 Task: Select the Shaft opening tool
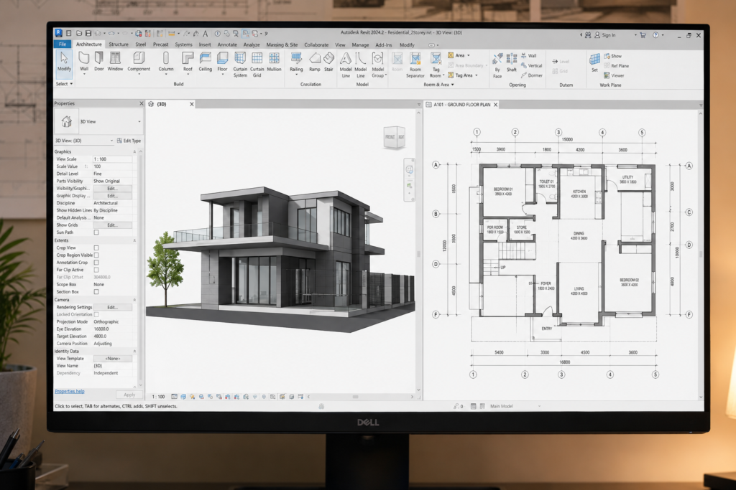point(512,62)
